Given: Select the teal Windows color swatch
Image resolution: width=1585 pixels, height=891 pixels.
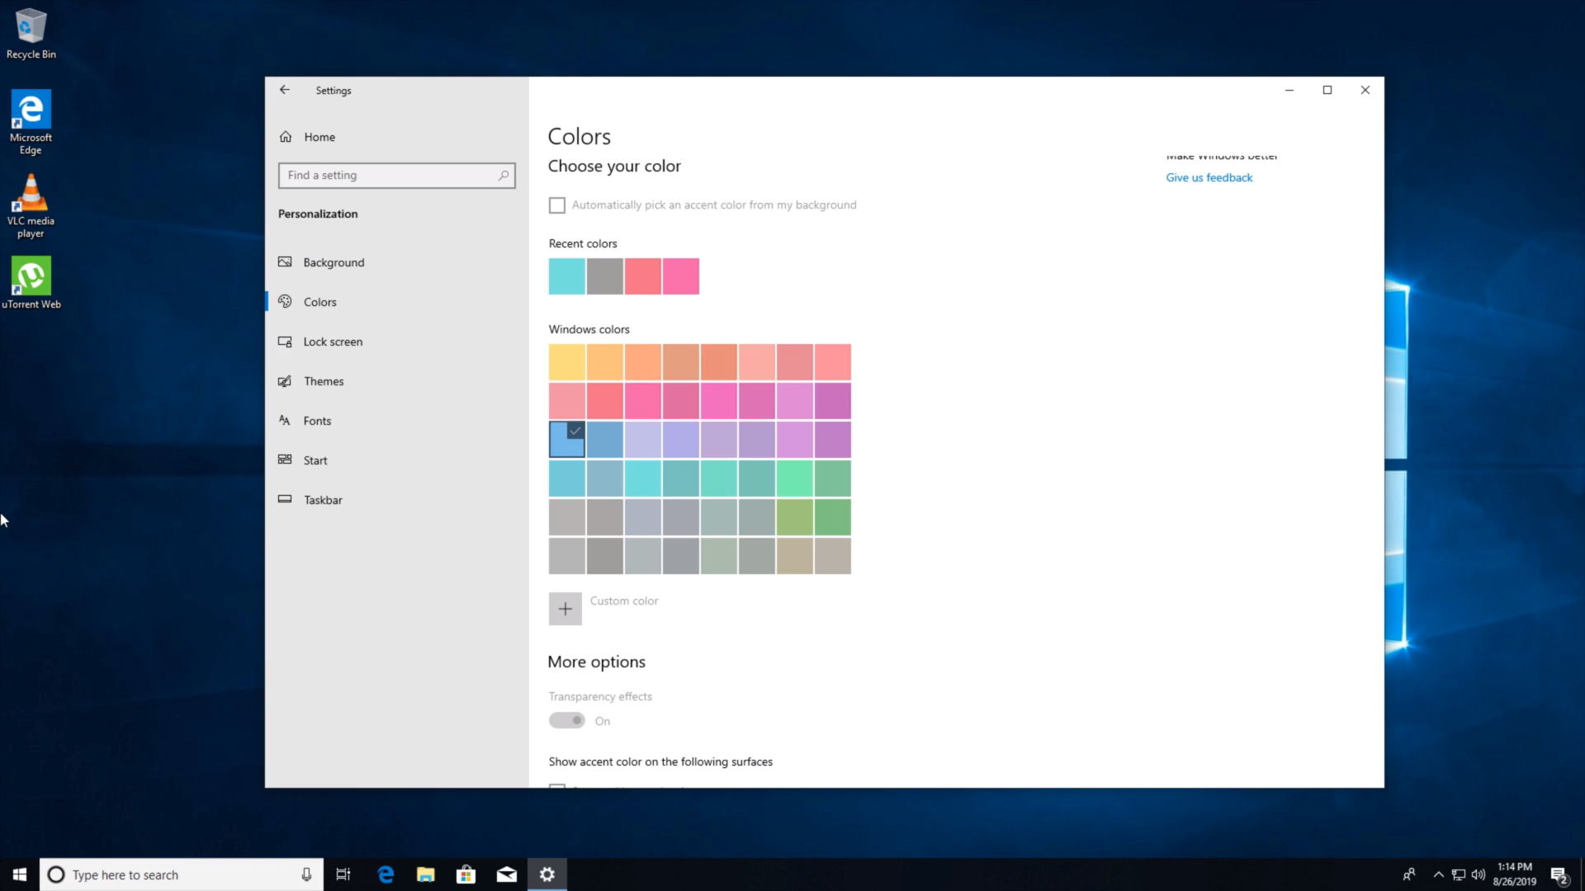Looking at the screenshot, I should pos(681,478).
